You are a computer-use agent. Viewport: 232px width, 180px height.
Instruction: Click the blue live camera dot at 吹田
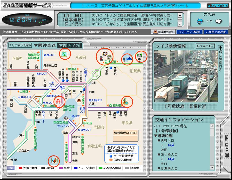coord(84,89)
